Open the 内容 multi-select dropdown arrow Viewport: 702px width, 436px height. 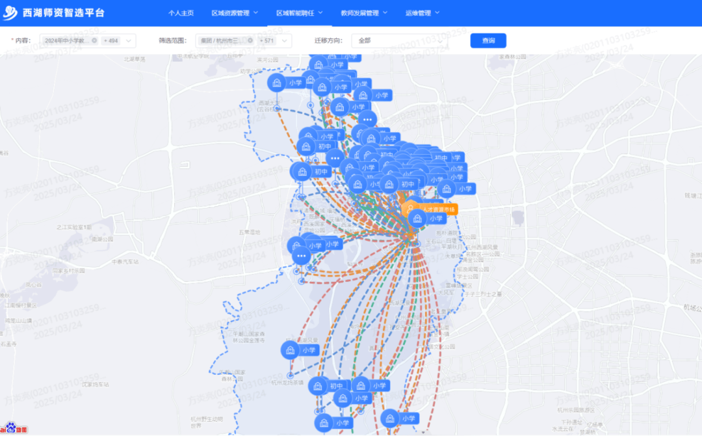pyautogui.click(x=128, y=40)
